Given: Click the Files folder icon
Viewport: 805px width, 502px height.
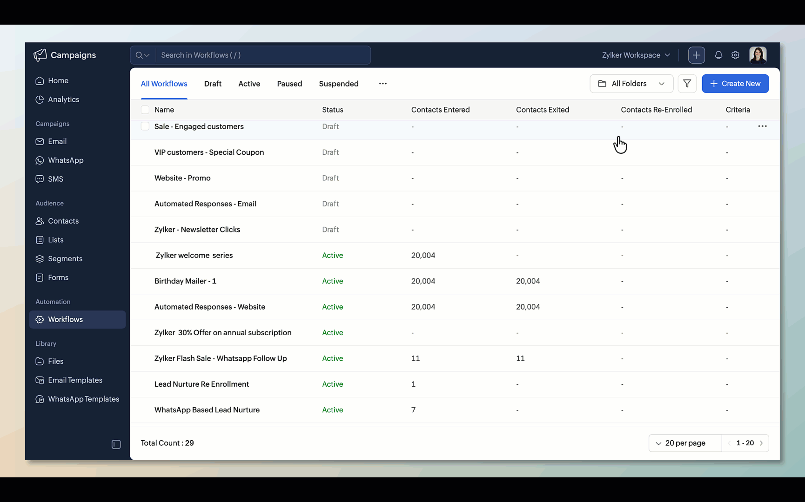Looking at the screenshot, I should coord(40,361).
